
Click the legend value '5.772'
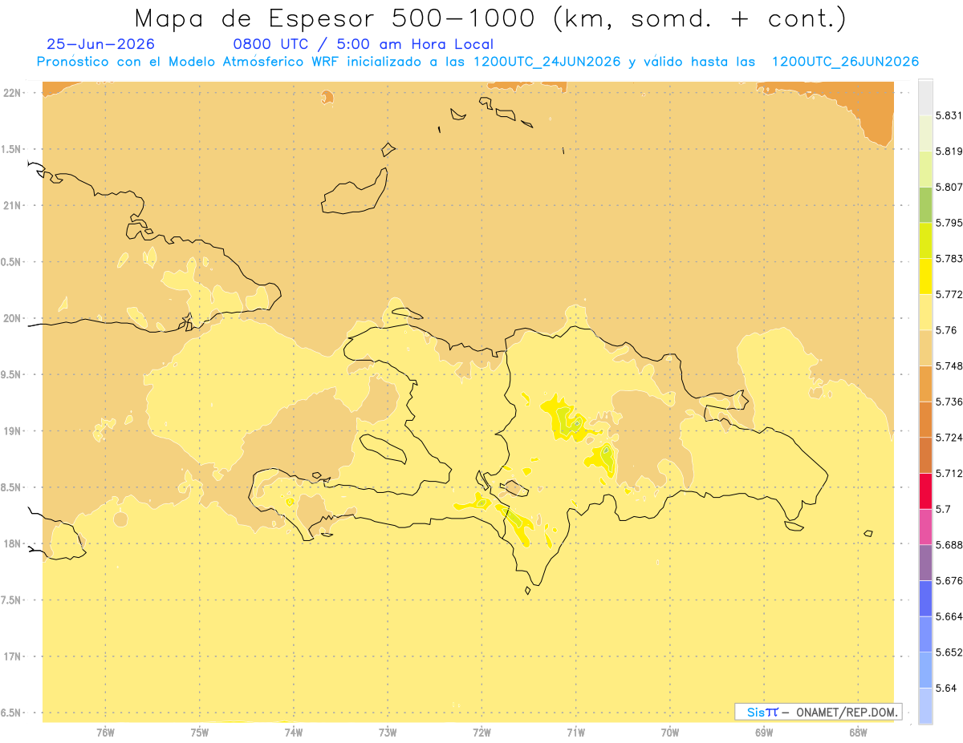(x=949, y=294)
